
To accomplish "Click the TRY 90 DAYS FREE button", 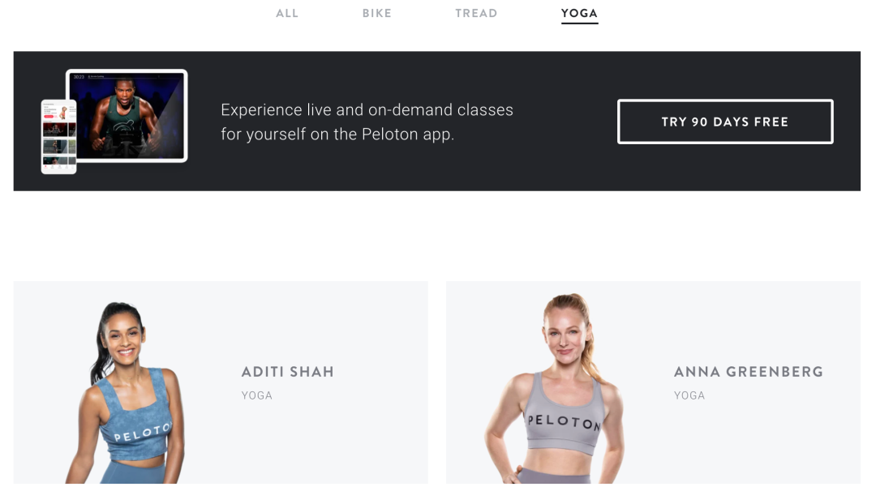I will (x=725, y=122).
